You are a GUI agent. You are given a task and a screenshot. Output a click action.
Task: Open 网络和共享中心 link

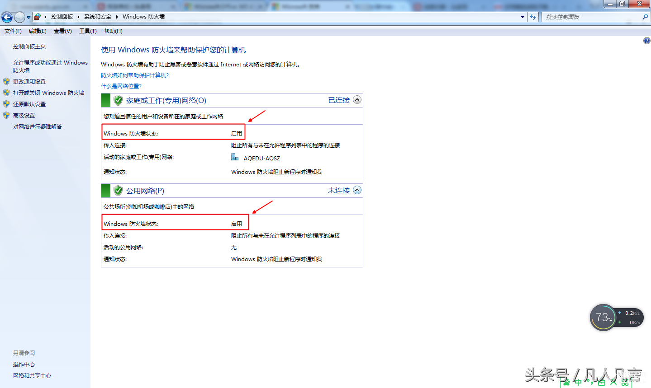32,376
